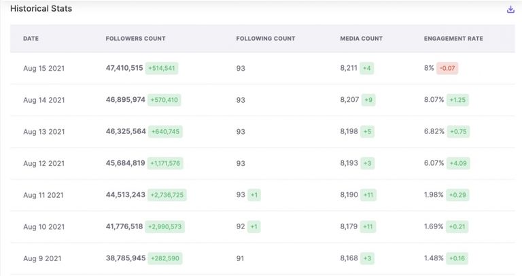
Task: Select the Aug 12 2021 row date
Action: 43,164
